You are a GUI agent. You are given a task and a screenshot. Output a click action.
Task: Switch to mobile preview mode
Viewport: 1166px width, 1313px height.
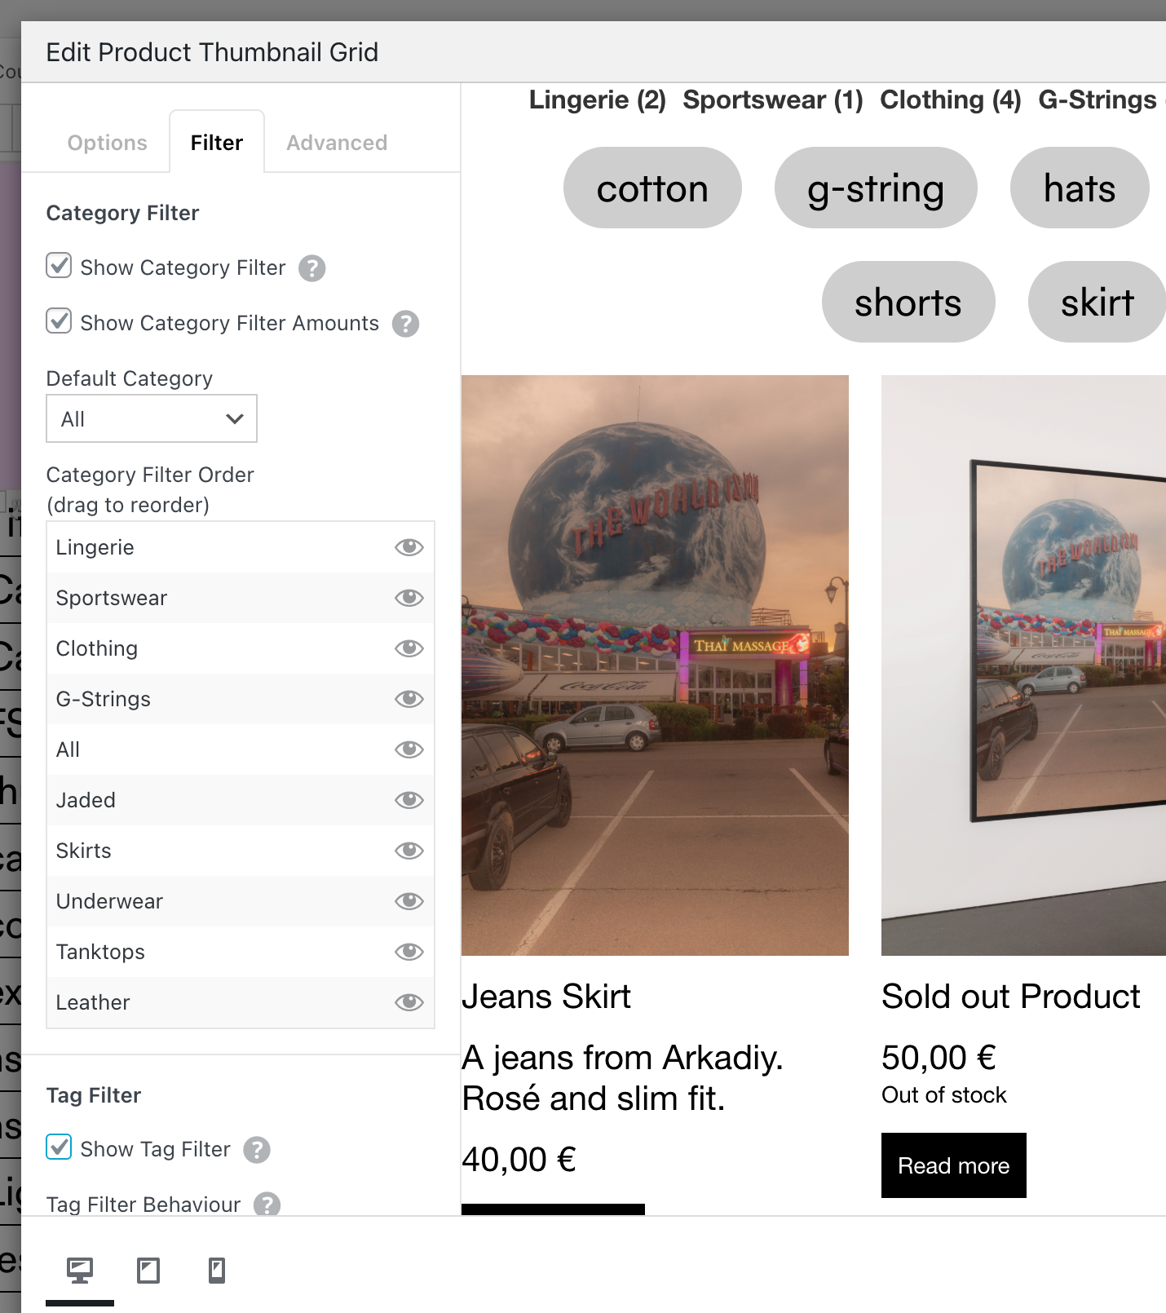tap(217, 1270)
